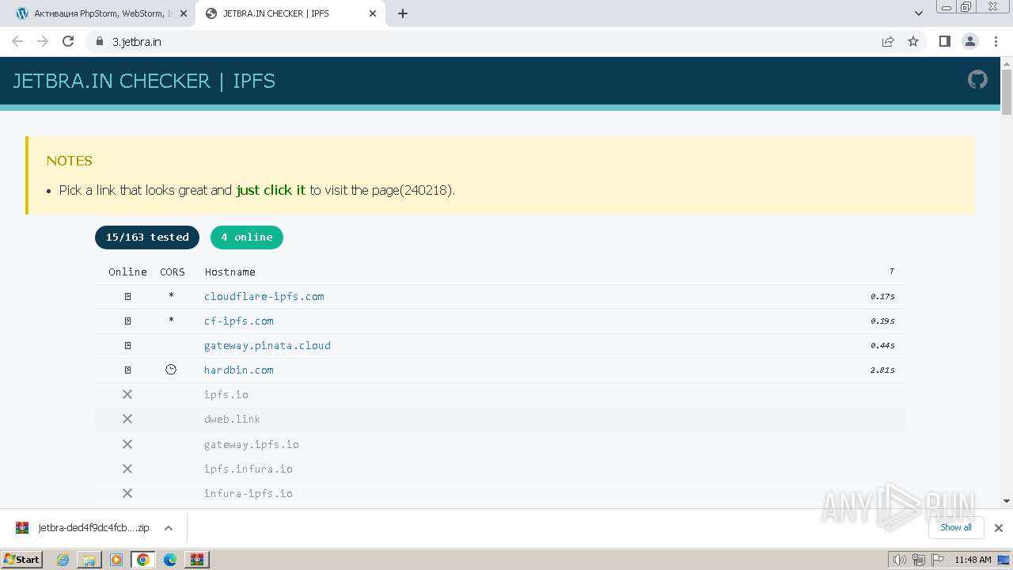Image resolution: width=1013 pixels, height=570 pixels.
Task: Open the gateway.pinata.cloud link
Action: [267, 345]
